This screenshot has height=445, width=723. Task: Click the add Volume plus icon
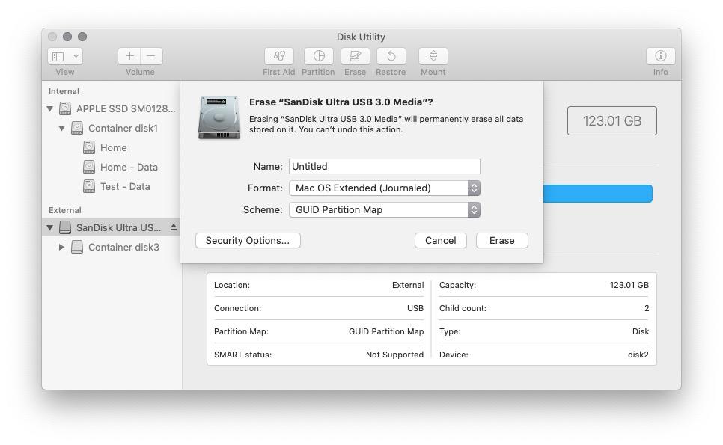pyautogui.click(x=129, y=55)
